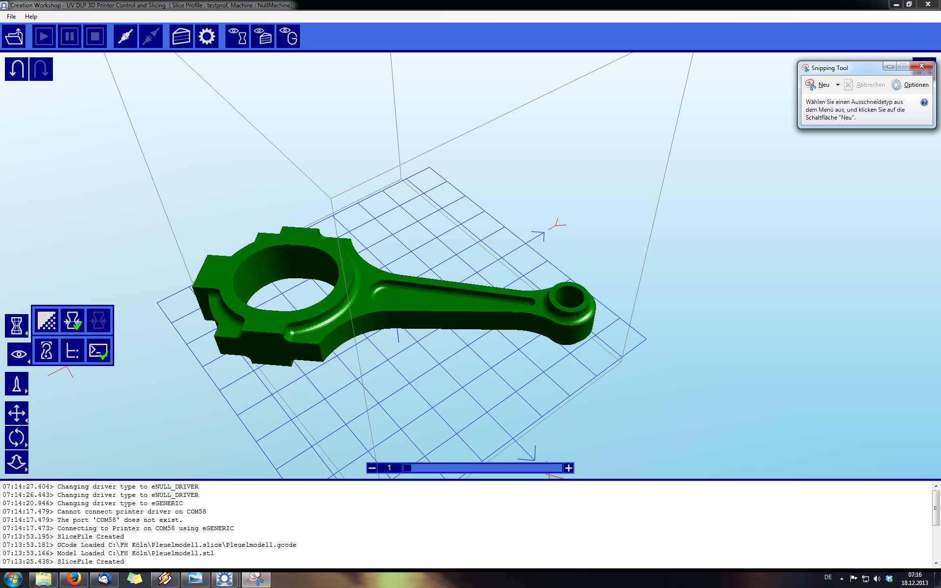Viewport: 941px width, 588px height.
Task: Click the open file folder icon
Action: pyautogui.click(x=14, y=37)
